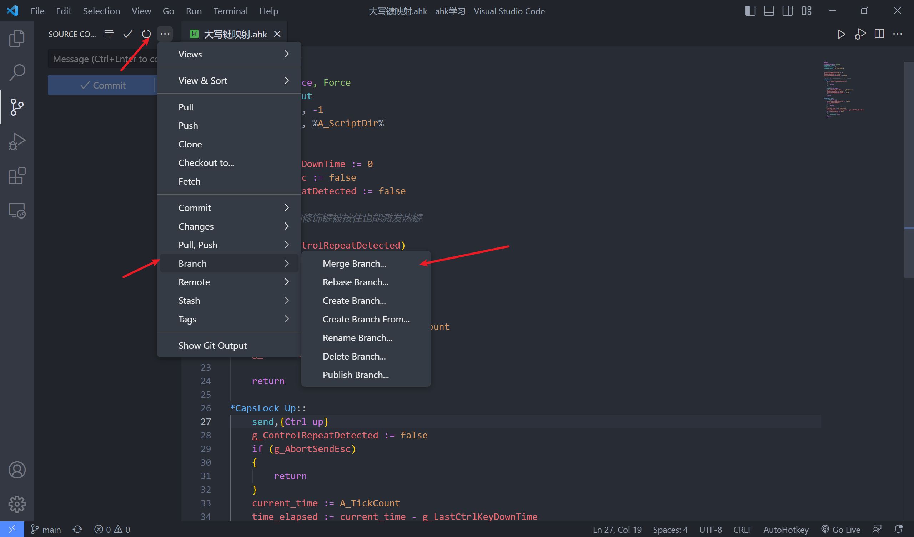Open the Explorer view in the sidebar
This screenshot has height=537, width=914.
click(x=17, y=38)
